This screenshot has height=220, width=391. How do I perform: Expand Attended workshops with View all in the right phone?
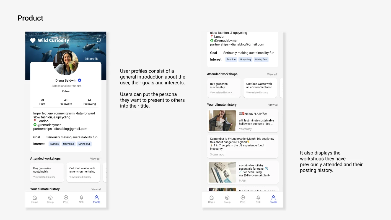coord(272,74)
